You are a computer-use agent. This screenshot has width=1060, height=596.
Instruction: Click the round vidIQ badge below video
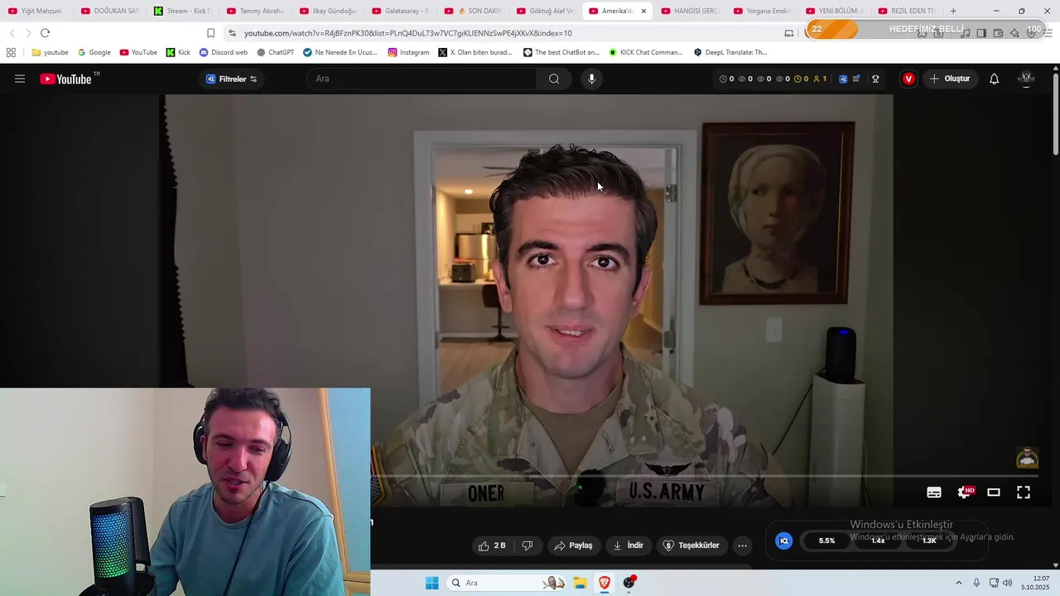[x=783, y=541]
